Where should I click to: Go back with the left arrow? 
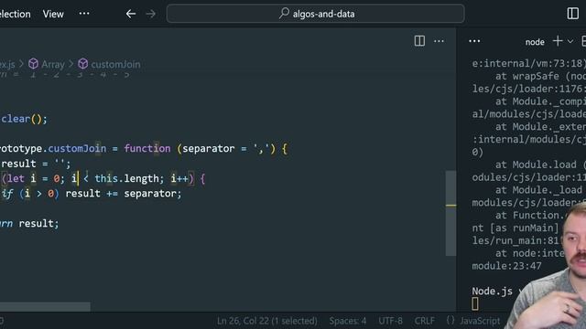[130, 14]
